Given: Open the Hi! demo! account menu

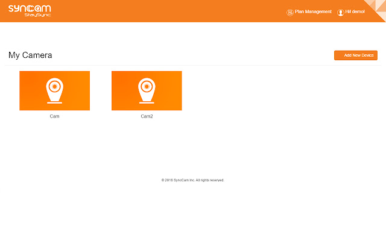Looking at the screenshot, I should point(355,11).
